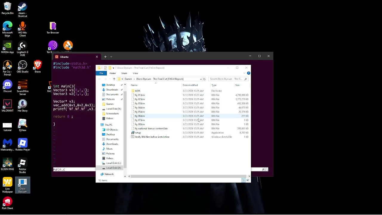Refresh the Explorer folder view

coord(204,79)
